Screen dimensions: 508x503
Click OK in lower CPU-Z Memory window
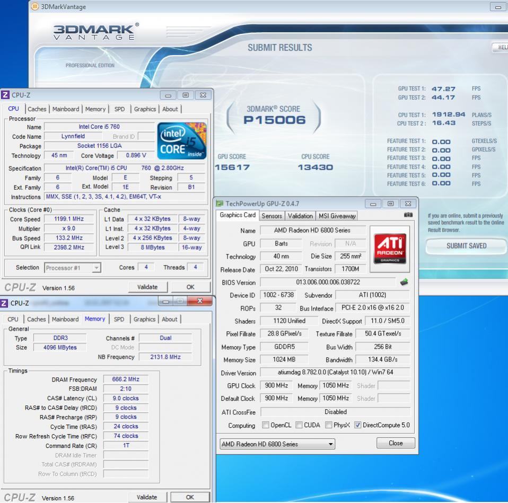point(190,497)
